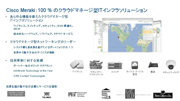Click the 世界中で数千万台のデバイスが接続 line

pos(34,52)
